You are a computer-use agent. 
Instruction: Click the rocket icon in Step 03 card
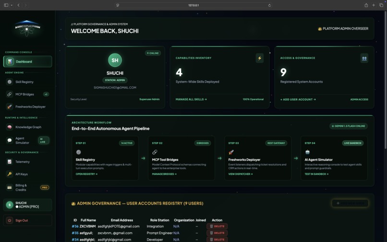231,152
